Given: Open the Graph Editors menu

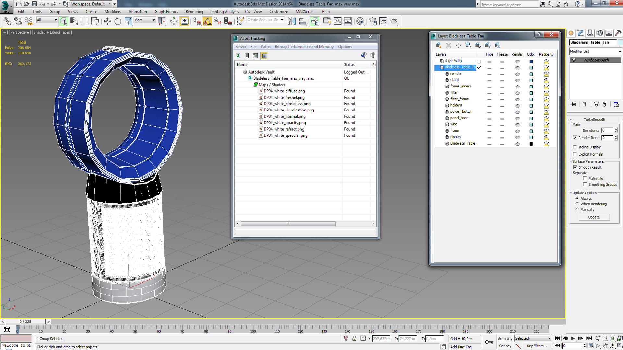Looking at the screenshot, I should 166,12.
